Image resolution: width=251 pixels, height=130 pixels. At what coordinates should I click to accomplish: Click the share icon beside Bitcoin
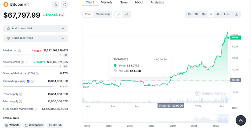tap(64, 4)
